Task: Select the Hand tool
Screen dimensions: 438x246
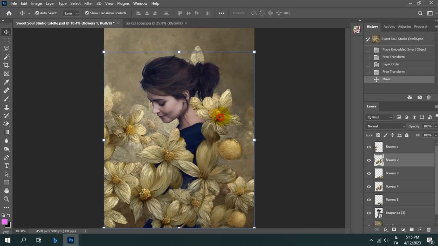Action: [7, 191]
